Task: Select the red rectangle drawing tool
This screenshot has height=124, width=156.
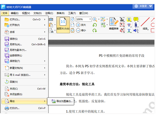Action: [153, 30]
